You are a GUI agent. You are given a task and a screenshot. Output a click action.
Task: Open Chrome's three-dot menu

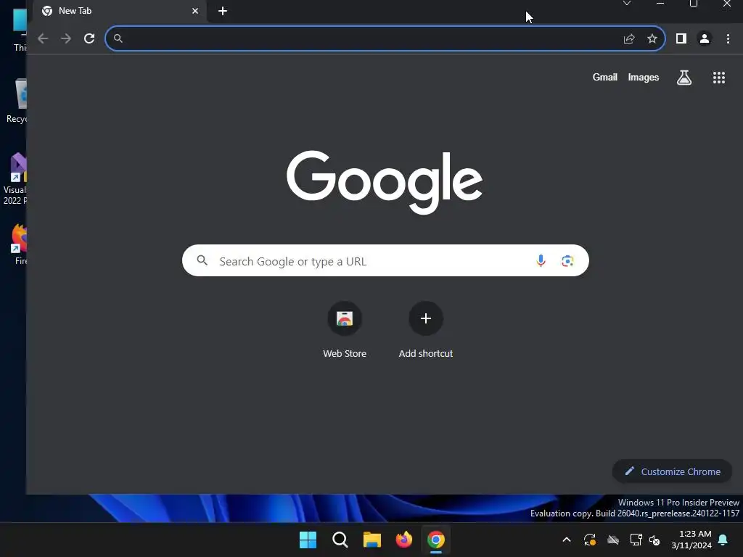click(728, 38)
